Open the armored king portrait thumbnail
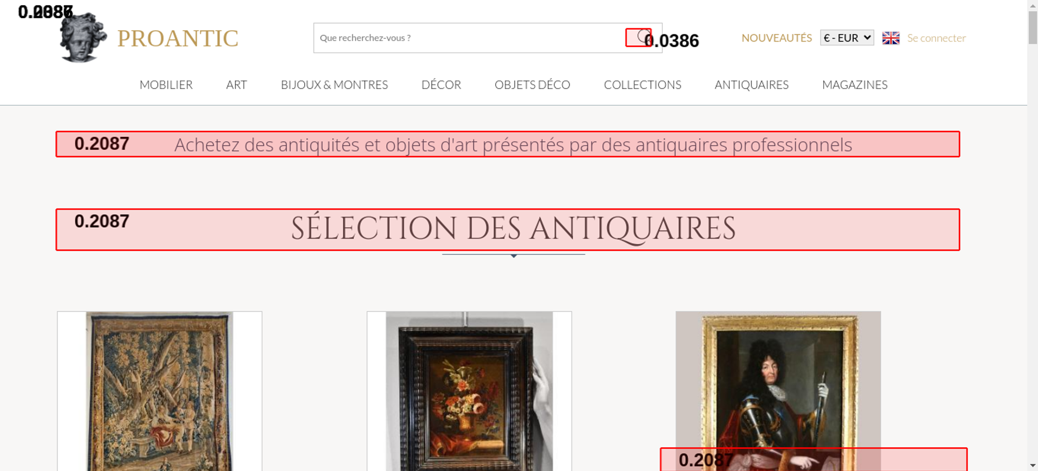Image resolution: width=1038 pixels, height=471 pixels. (778, 391)
